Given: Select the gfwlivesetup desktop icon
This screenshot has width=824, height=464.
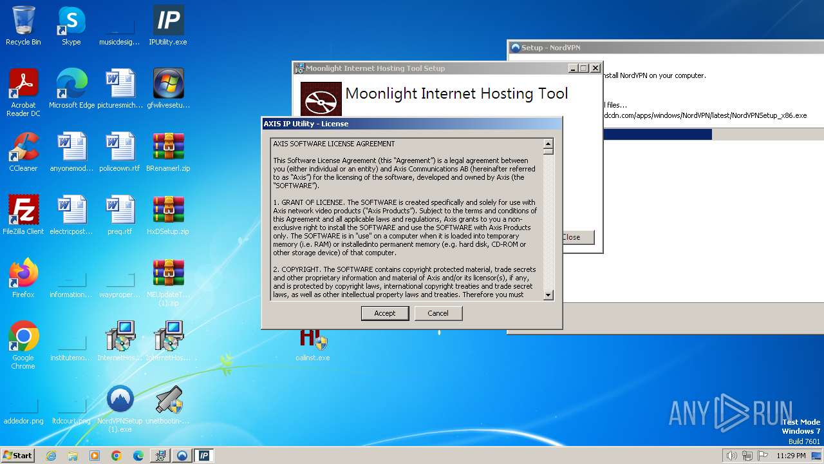Looking at the screenshot, I should point(168,89).
